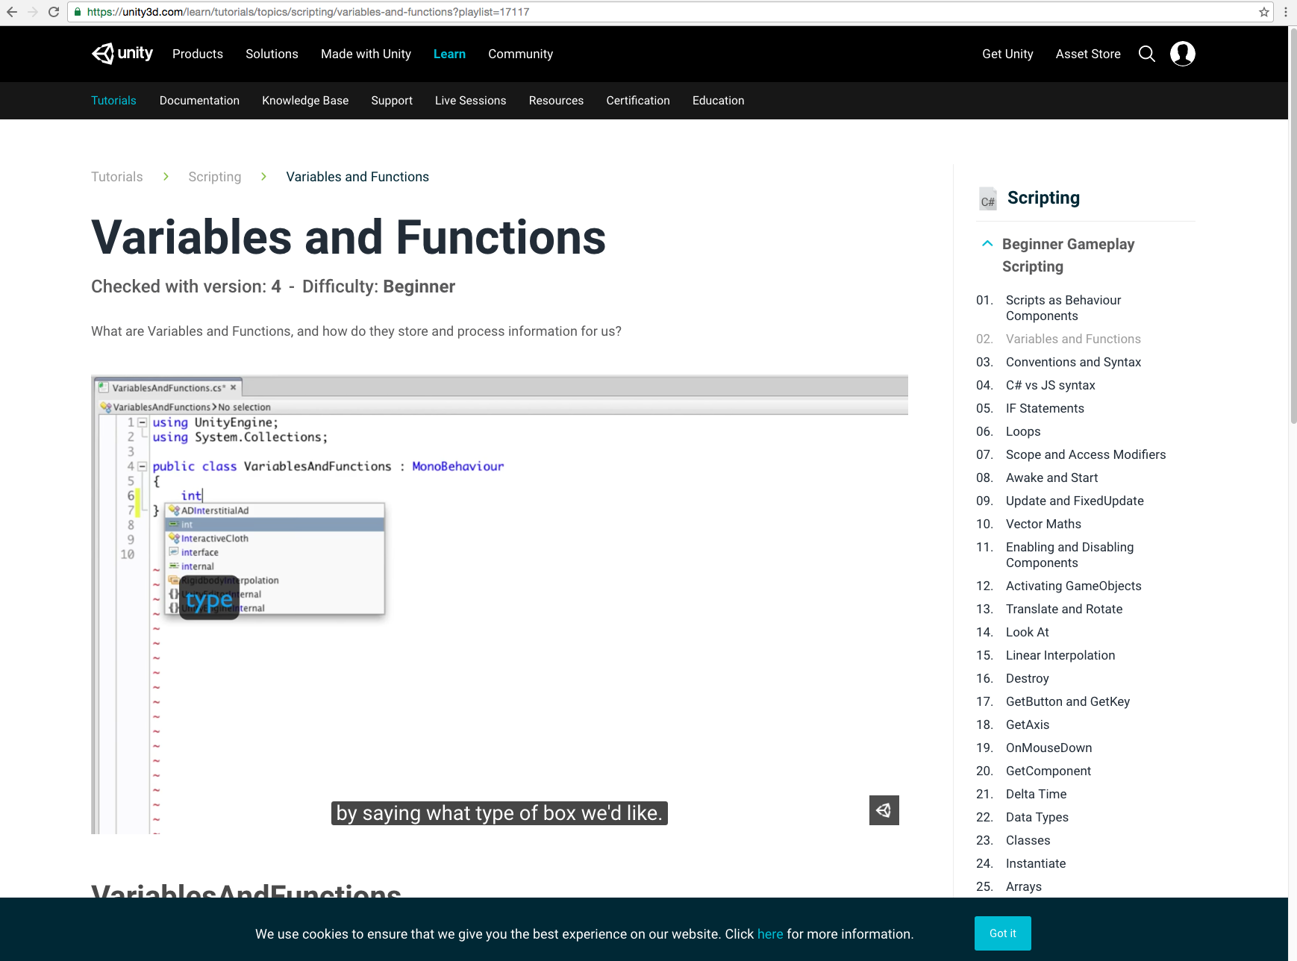Open the browser three-dot menu

coord(1286,12)
